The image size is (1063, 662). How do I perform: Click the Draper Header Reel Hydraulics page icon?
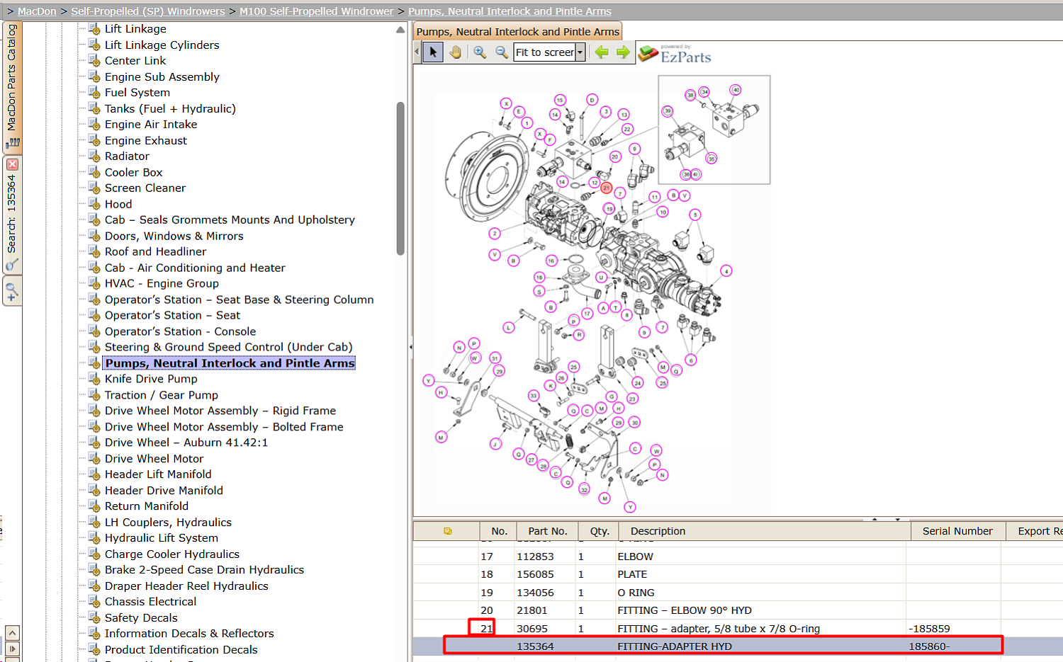click(94, 586)
